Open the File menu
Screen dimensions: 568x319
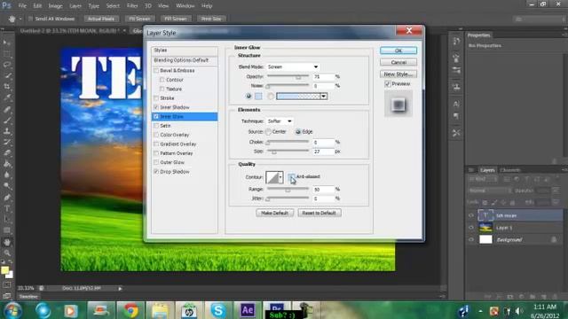[x=22, y=6]
